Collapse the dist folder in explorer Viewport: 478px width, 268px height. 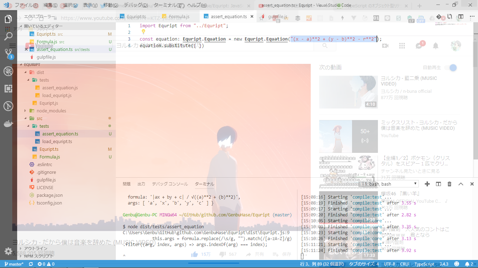point(25,72)
